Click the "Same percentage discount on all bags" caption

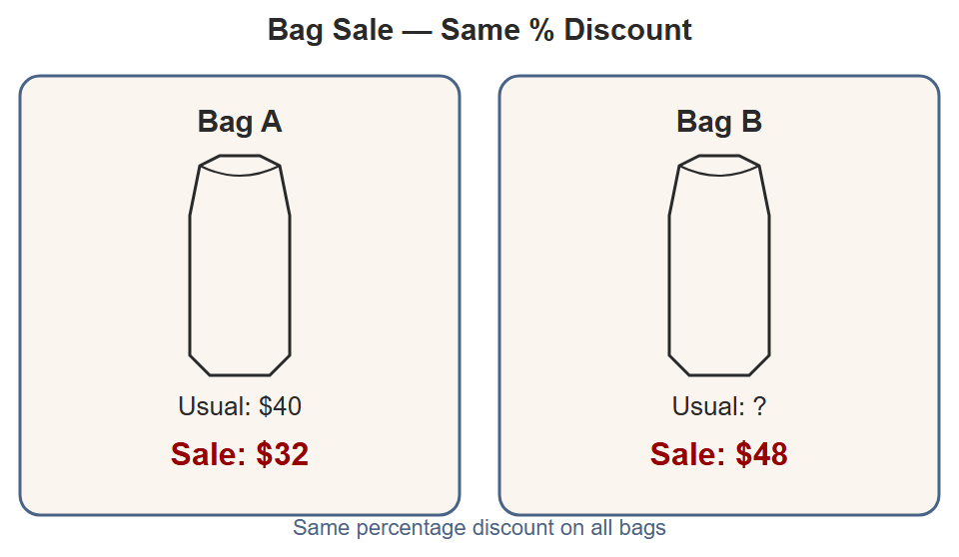(479, 528)
